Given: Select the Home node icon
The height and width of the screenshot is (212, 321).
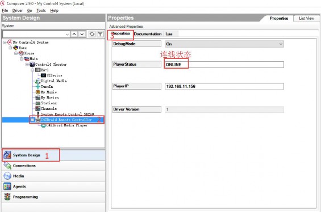Looking at the screenshot, I should [x=16, y=48].
